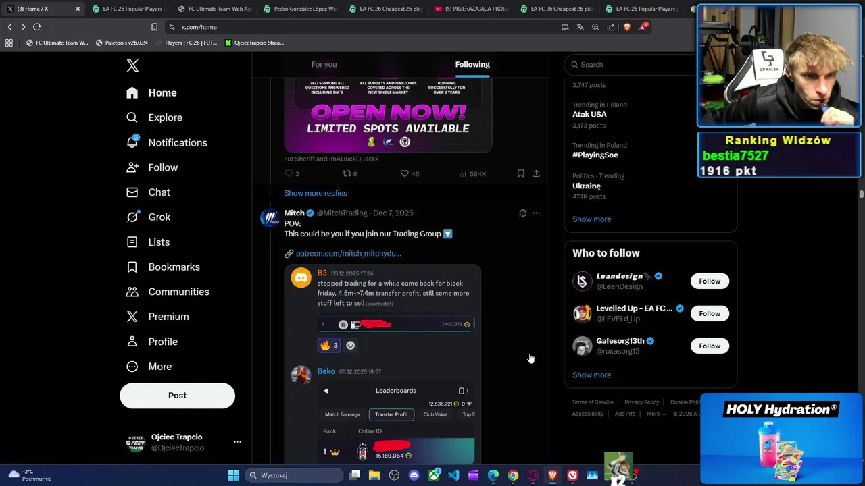Open Chat from the sidebar
Image resolution: width=865 pixels, height=486 pixels.
coord(148,192)
